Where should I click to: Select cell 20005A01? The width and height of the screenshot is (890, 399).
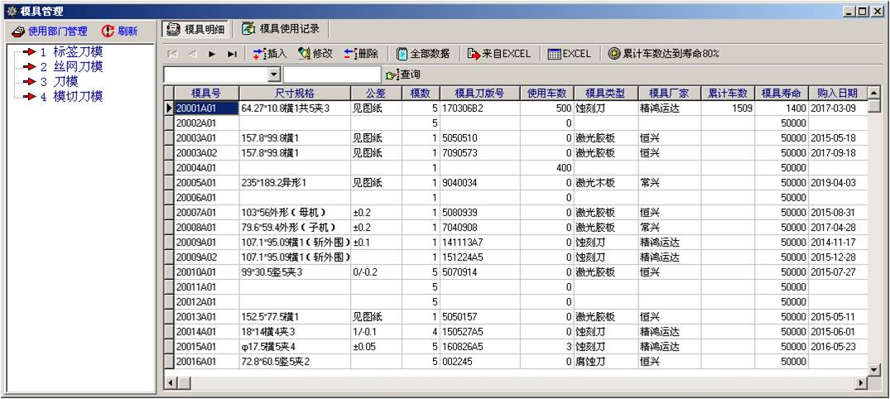[x=206, y=183]
